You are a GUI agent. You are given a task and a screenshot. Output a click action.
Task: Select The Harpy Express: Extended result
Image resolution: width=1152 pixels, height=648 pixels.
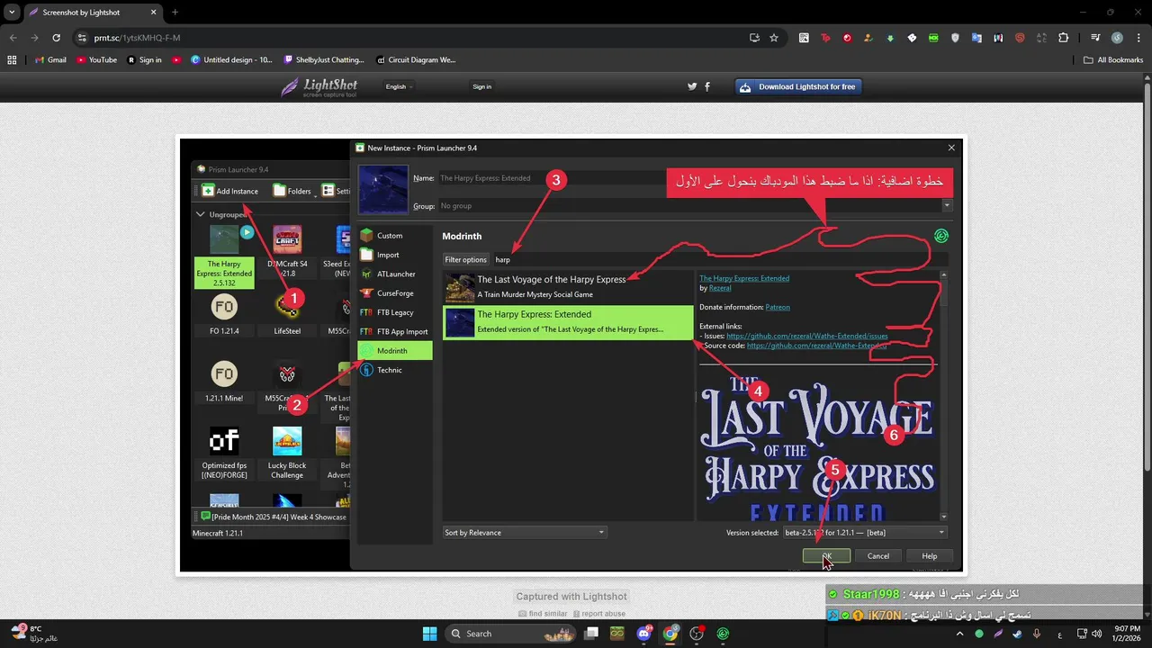[x=568, y=321]
